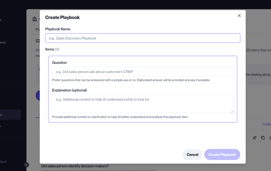Click the Playbook Name input field
The width and height of the screenshot is (271, 171).
click(142, 38)
